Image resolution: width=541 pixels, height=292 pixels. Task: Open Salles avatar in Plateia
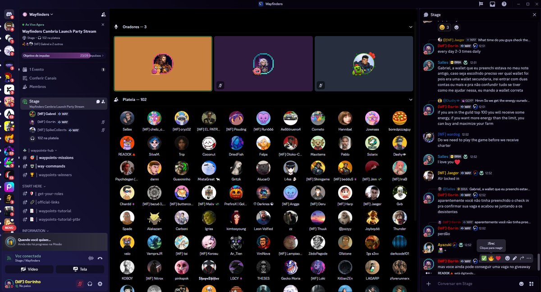click(127, 118)
